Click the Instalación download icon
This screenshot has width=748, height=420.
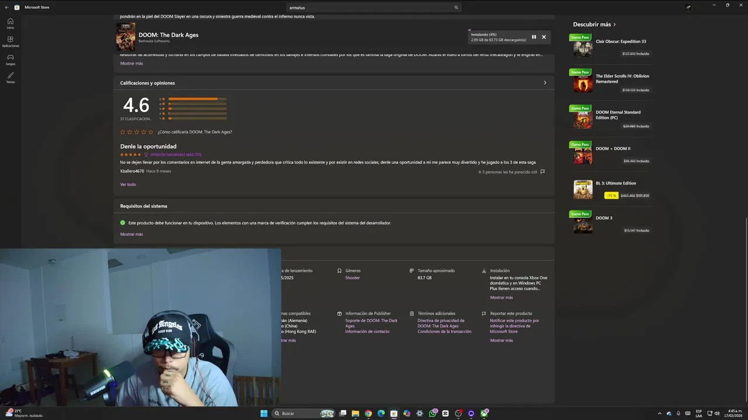484,271
